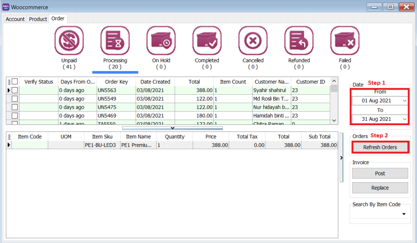Open the Refunded orders icon
417x243 pixels.
299,40
